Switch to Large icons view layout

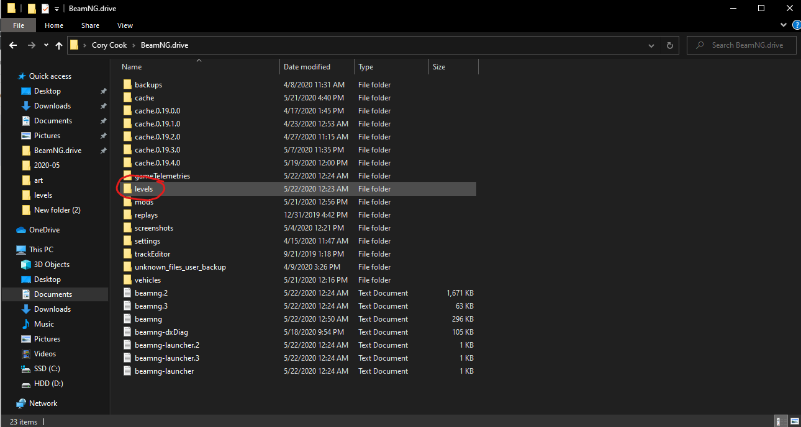click(x=795, y=421)
